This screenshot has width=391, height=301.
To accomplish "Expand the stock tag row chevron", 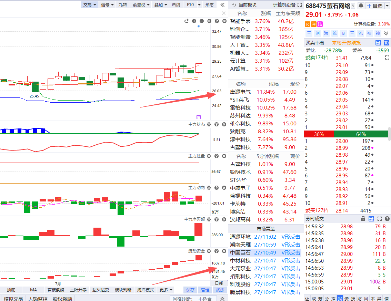I will point(386,33).
